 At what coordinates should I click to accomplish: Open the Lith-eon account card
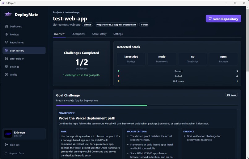pos(24,134)
